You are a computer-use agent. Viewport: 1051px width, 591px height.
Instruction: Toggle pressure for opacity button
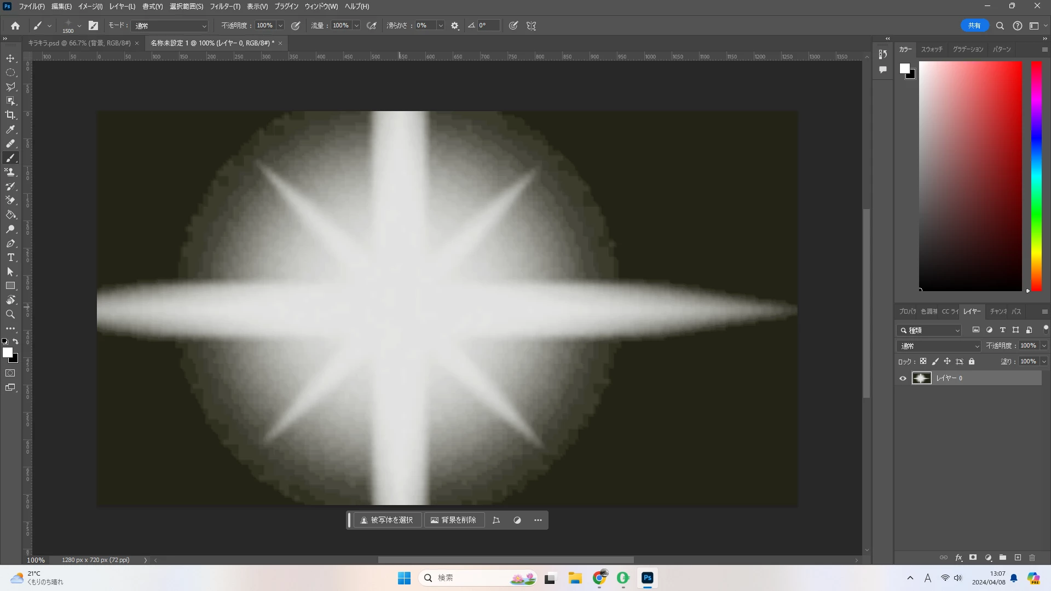pyautogui.click(x=296, y=26)
